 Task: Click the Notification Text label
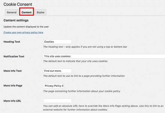coord(14,56)
